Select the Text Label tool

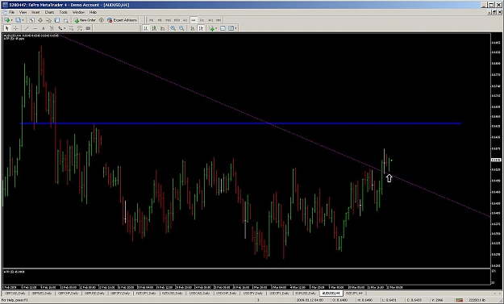[52, 28]
